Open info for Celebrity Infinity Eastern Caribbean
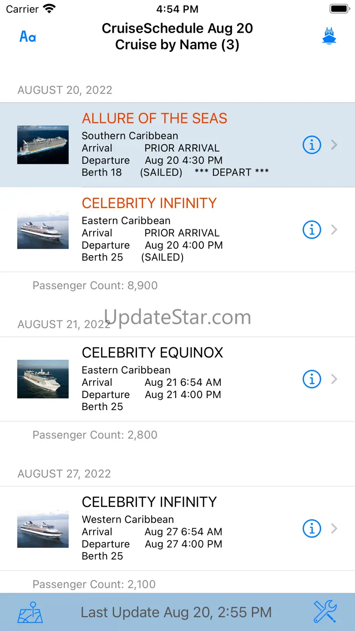 click(312, 230)
